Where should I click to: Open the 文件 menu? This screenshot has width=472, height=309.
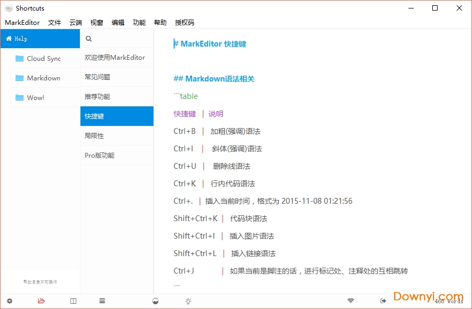[55, 23]
